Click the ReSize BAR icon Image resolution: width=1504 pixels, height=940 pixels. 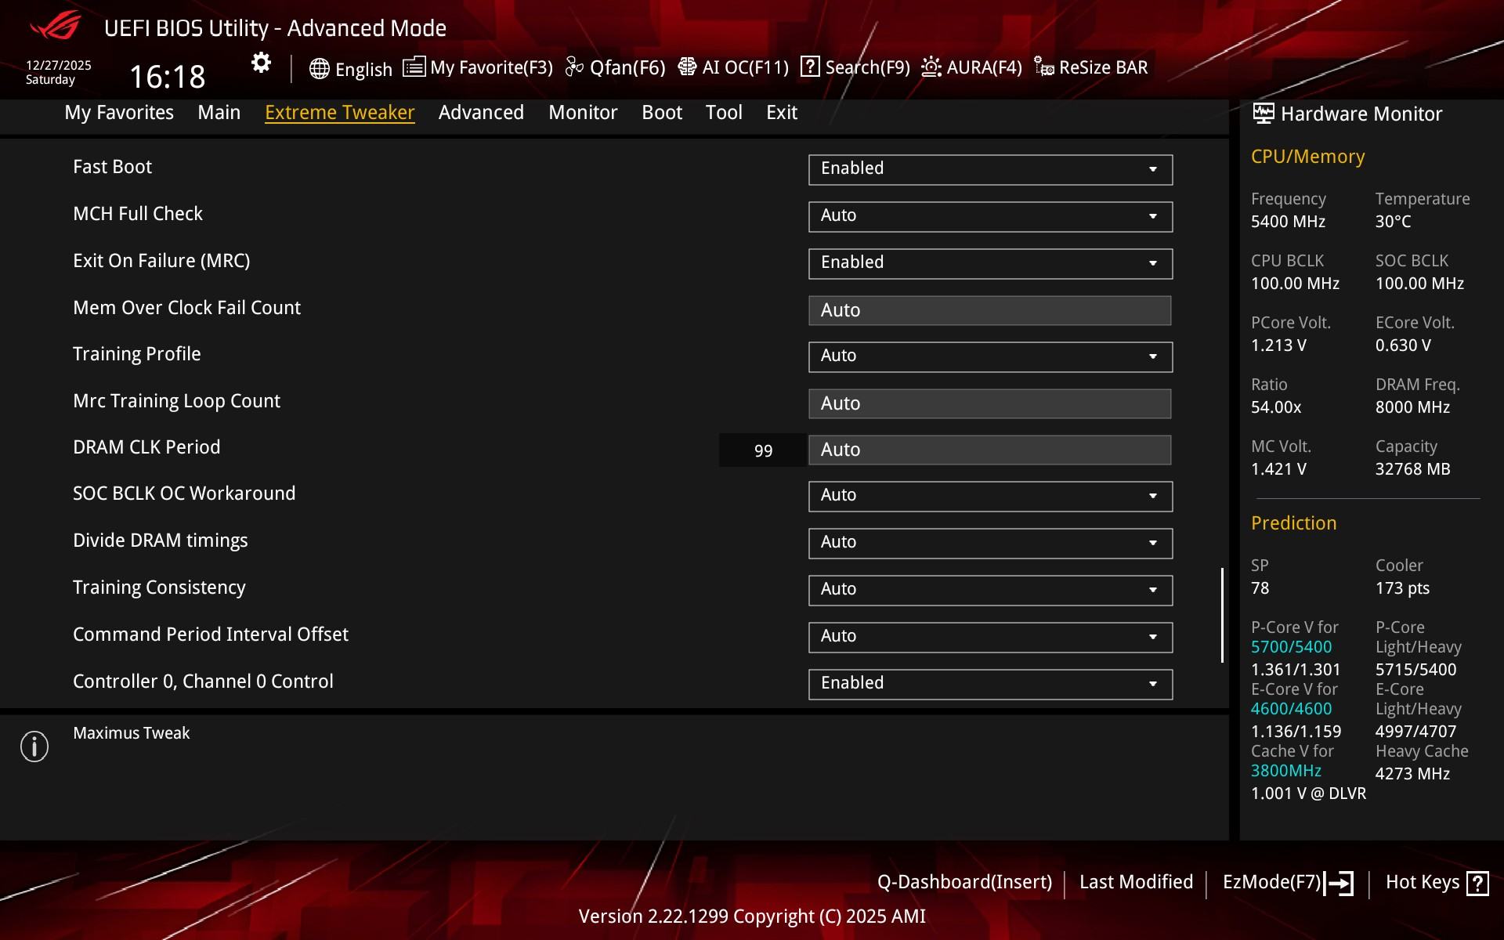coord(1043,67)
